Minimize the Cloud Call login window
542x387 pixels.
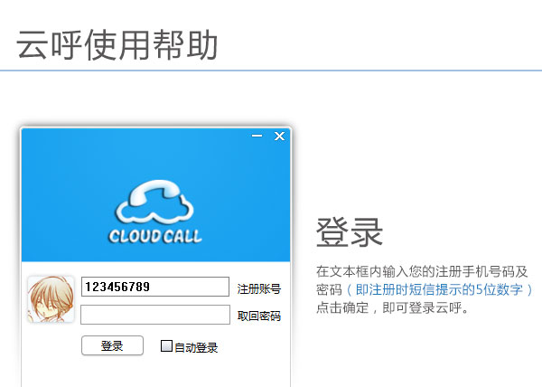coord(257,137)
